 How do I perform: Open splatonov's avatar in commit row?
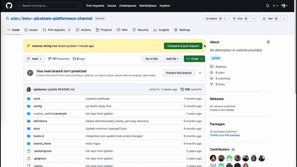[x=29, y=90]
